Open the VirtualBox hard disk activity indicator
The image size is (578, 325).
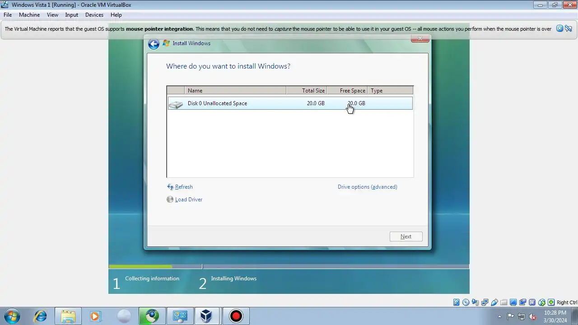(x=456, y=302)
